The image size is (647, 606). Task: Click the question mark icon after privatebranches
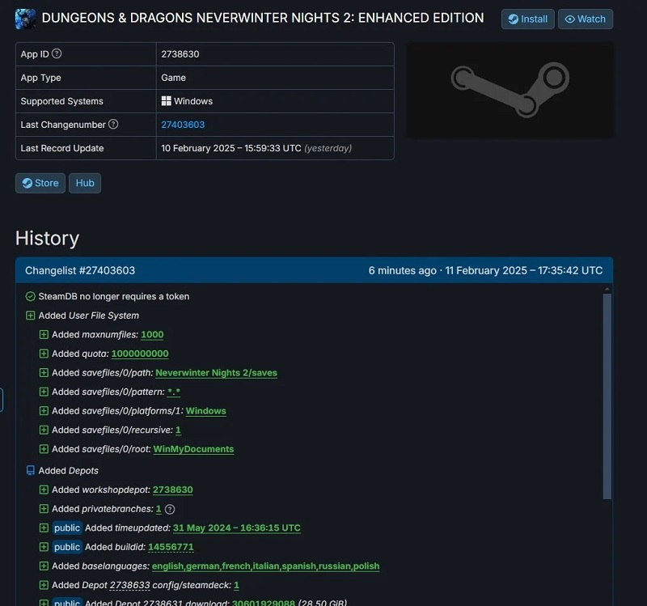point(170,509)
